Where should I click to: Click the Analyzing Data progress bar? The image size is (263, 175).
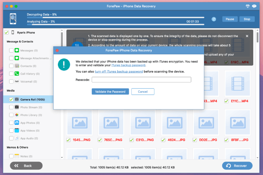point(116,24)
